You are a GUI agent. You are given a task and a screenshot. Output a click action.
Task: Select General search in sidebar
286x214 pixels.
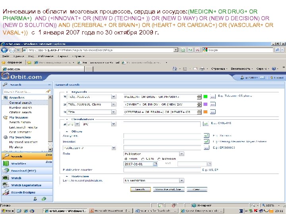[x=20, y=103]
